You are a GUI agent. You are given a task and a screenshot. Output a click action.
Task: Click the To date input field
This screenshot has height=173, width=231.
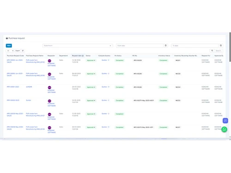pos(195,46)
